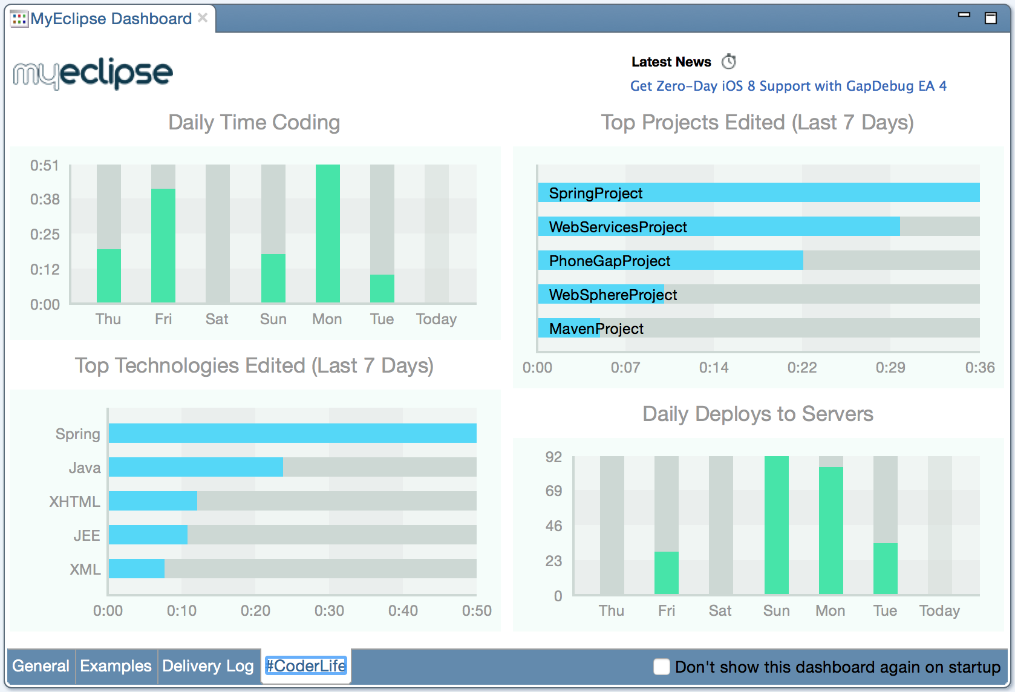Select Mon bar in Daily Time Coding
Viewport: 1015px width, 692px height.
328,233
